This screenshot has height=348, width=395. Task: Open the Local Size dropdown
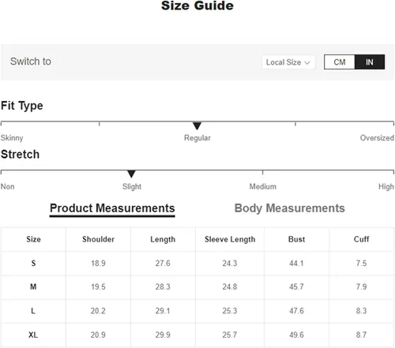(x=288, y=62)
